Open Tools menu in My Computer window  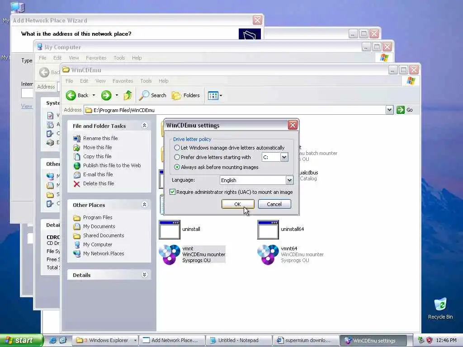coord(119,58)
